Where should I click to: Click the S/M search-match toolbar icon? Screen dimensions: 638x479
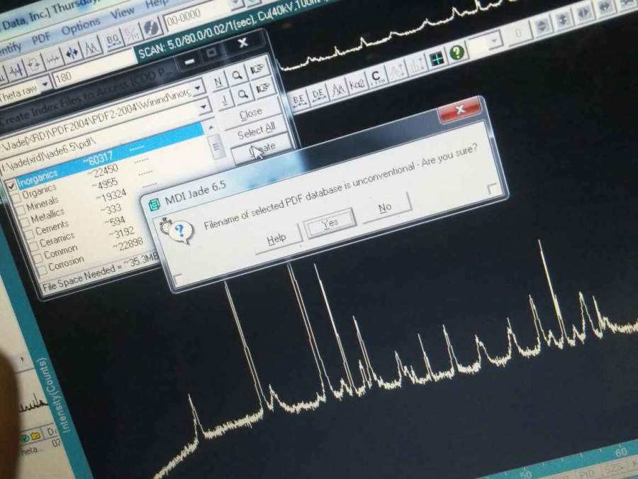click(x=133, y=34)
